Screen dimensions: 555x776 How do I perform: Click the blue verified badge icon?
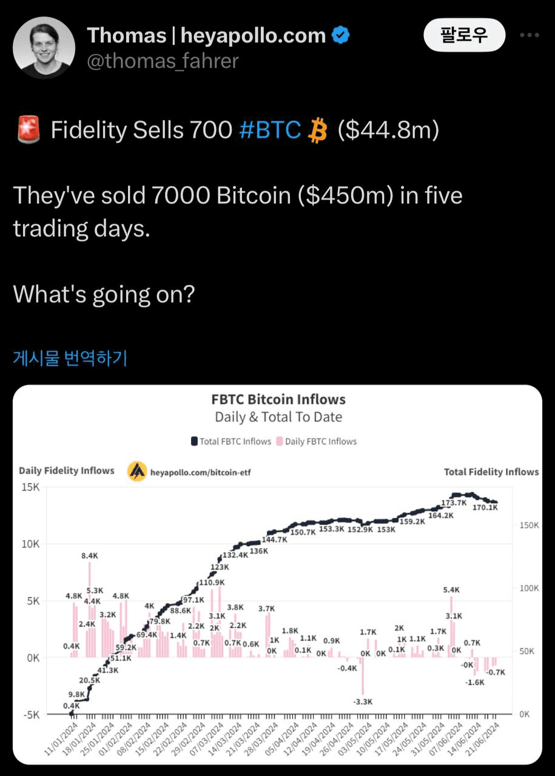(341, 36)
